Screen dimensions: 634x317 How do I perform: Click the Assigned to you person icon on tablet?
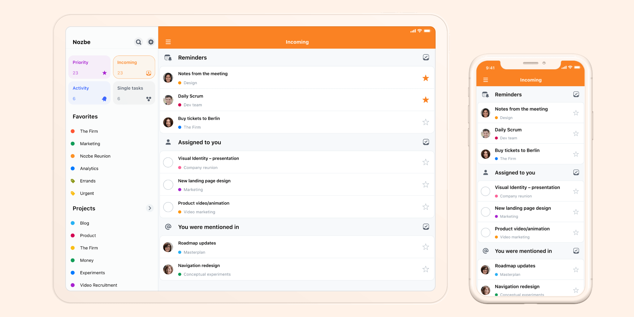coord(168,142)
